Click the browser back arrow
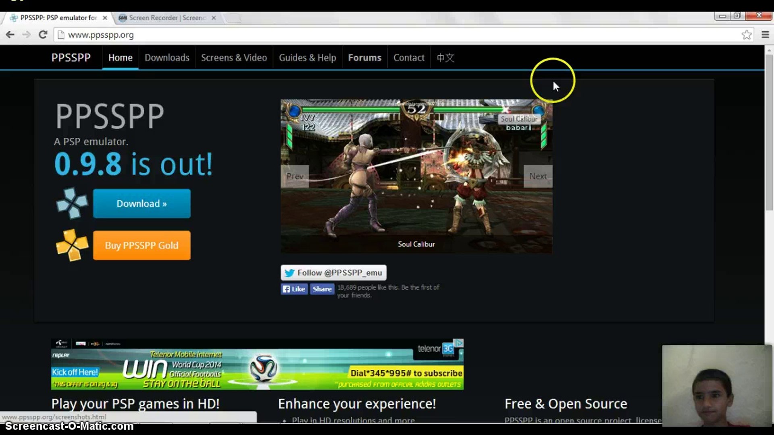 [x=10, y=35]
